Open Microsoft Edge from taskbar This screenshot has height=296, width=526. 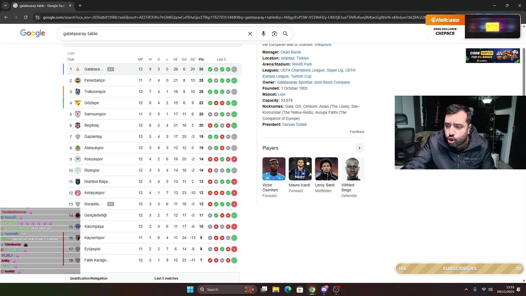(x=288, y=289)
